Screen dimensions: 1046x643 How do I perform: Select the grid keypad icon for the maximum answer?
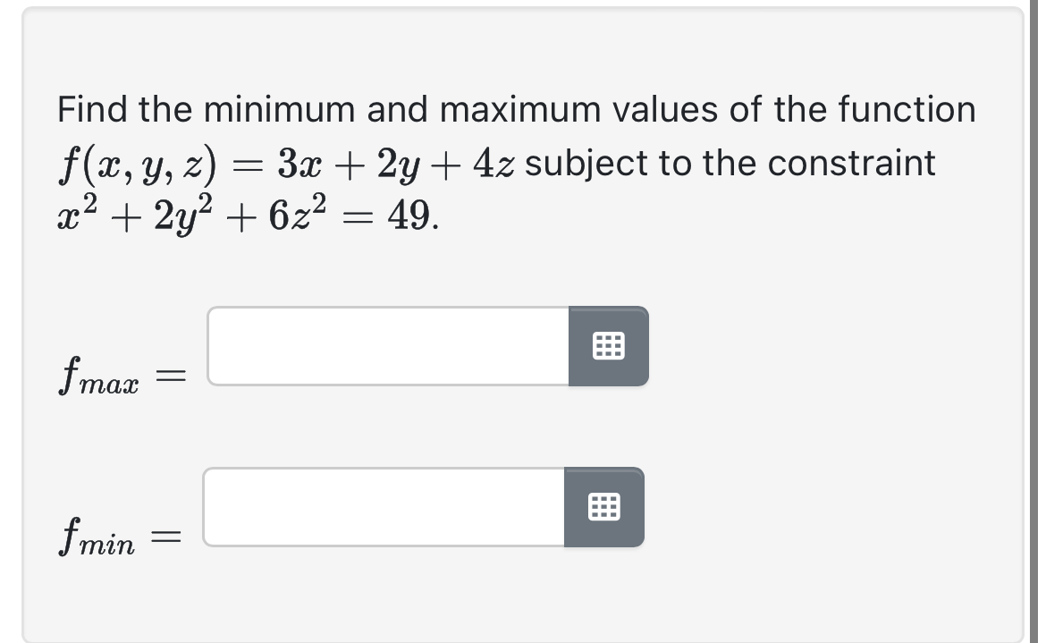coord(609,346)
